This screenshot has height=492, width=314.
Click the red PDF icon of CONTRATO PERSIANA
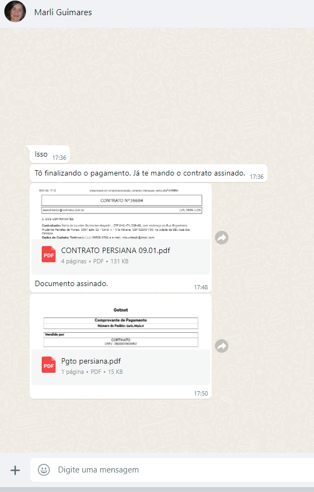49,254
